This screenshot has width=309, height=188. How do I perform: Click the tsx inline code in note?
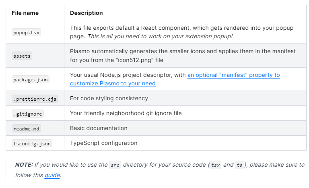[x=215, y=165]
